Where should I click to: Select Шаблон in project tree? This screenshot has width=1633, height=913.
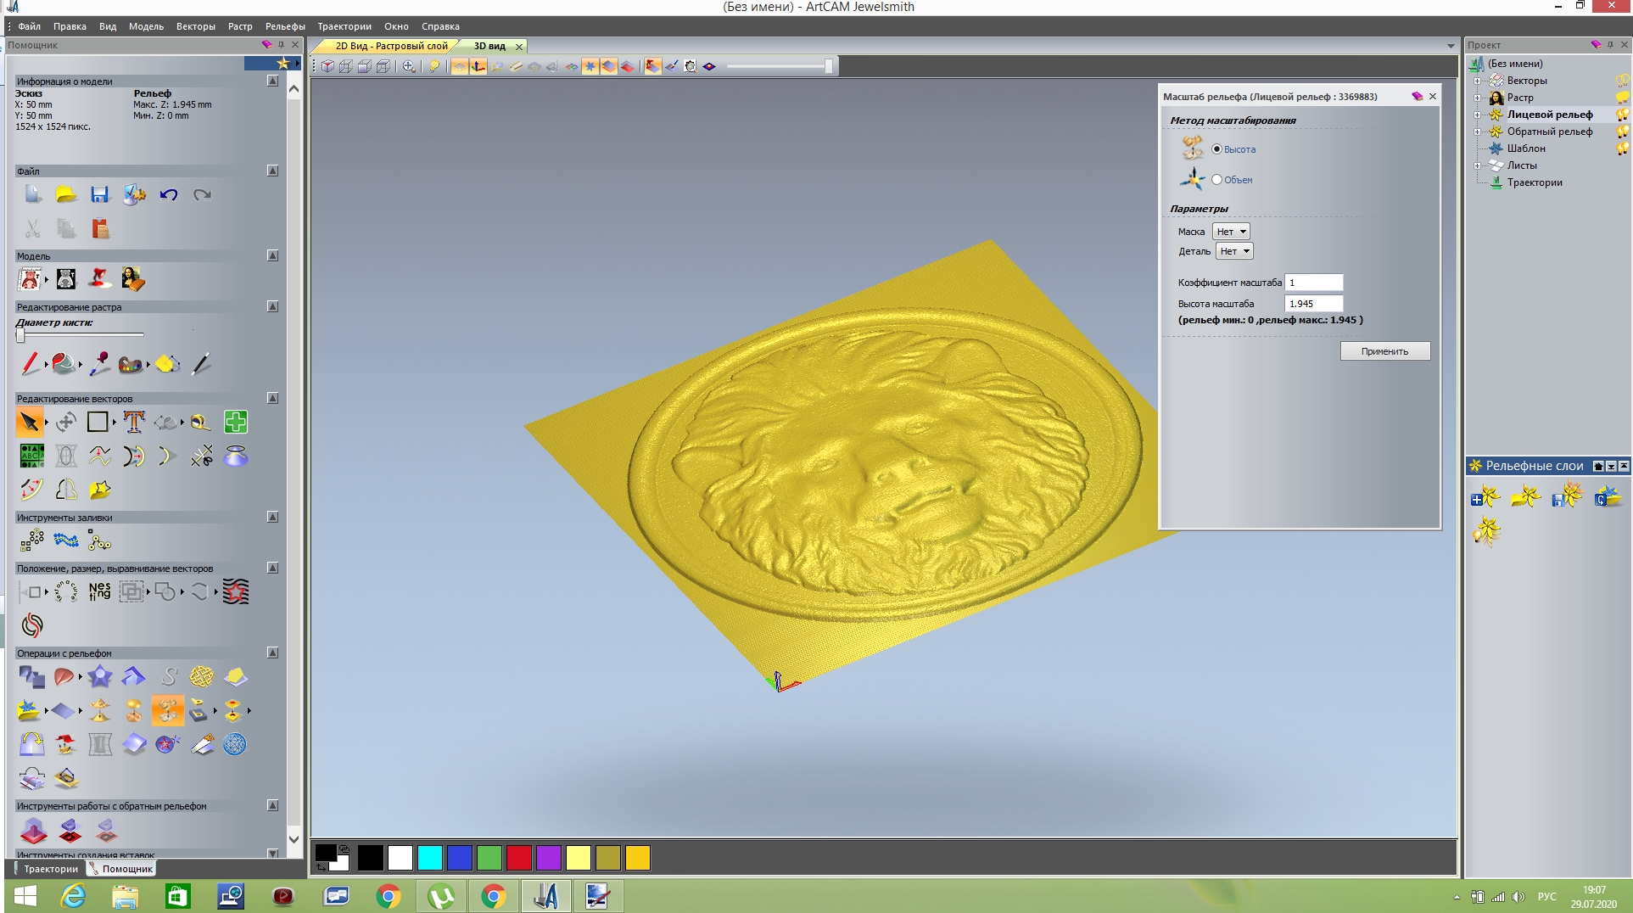coord(1526,148)
